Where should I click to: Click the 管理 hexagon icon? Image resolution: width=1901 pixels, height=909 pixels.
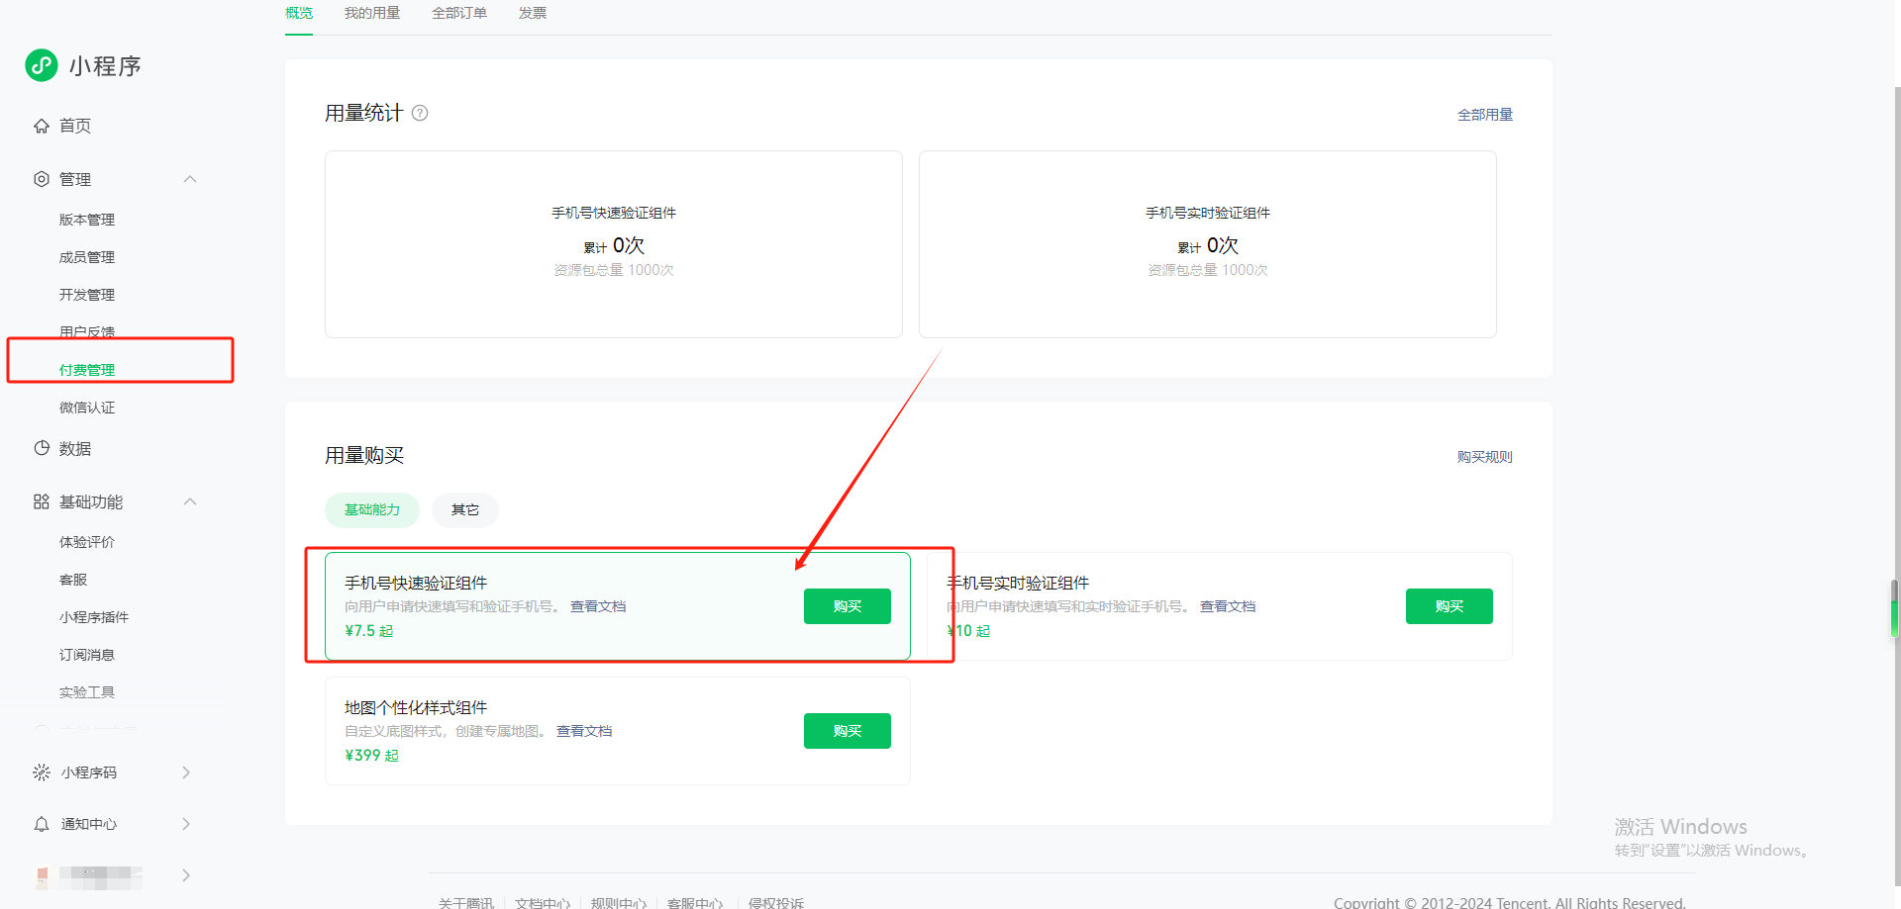pos(42,179)
